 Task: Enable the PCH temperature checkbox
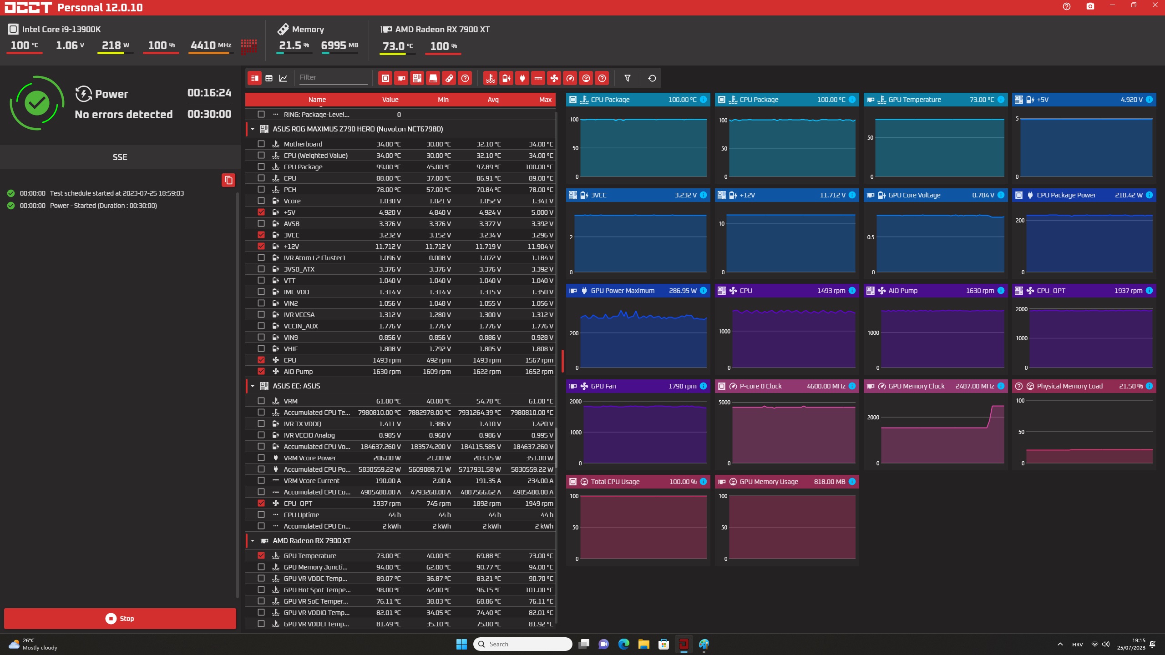[x=261, y=189]
